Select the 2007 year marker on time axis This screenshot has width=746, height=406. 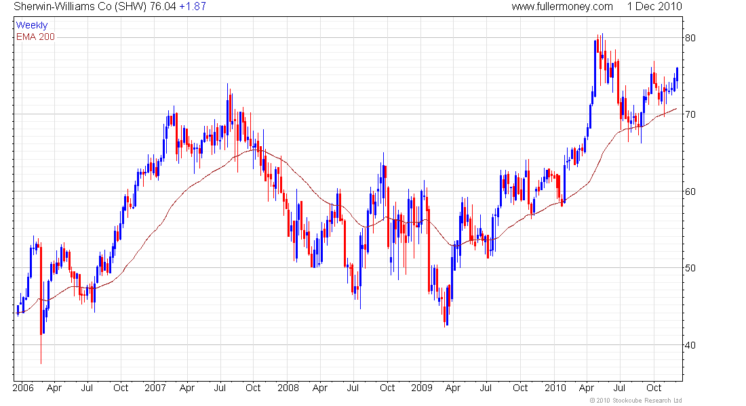coord(156,388)
